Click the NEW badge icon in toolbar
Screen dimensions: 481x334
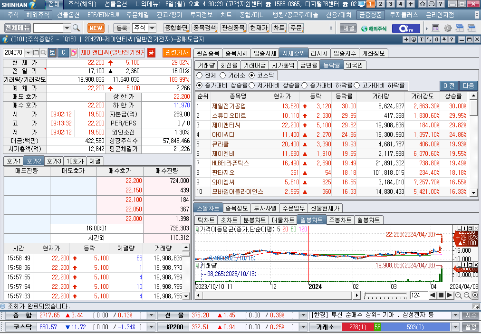point(96,28)
